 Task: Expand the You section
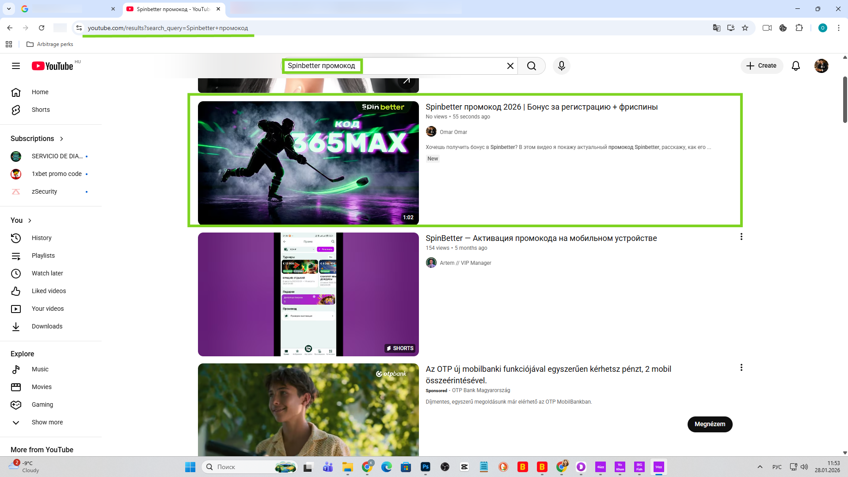point(21,221)
